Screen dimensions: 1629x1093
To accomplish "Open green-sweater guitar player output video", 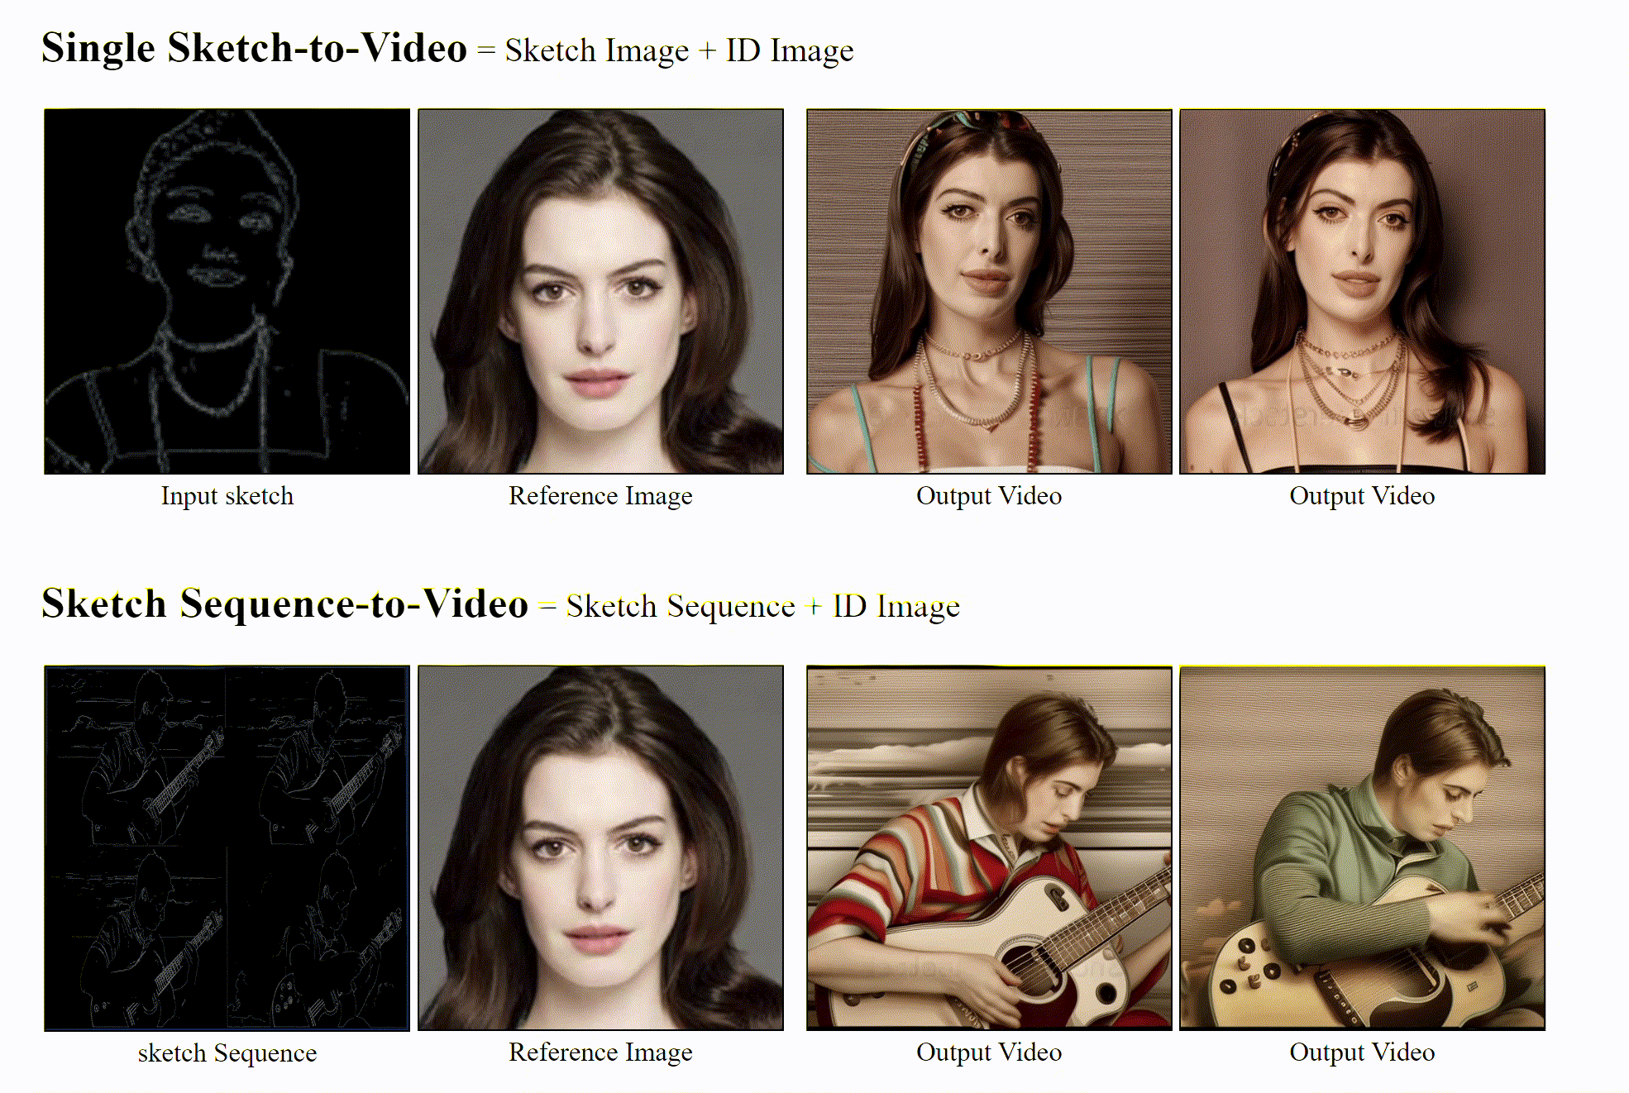I will pos(1362,847).
